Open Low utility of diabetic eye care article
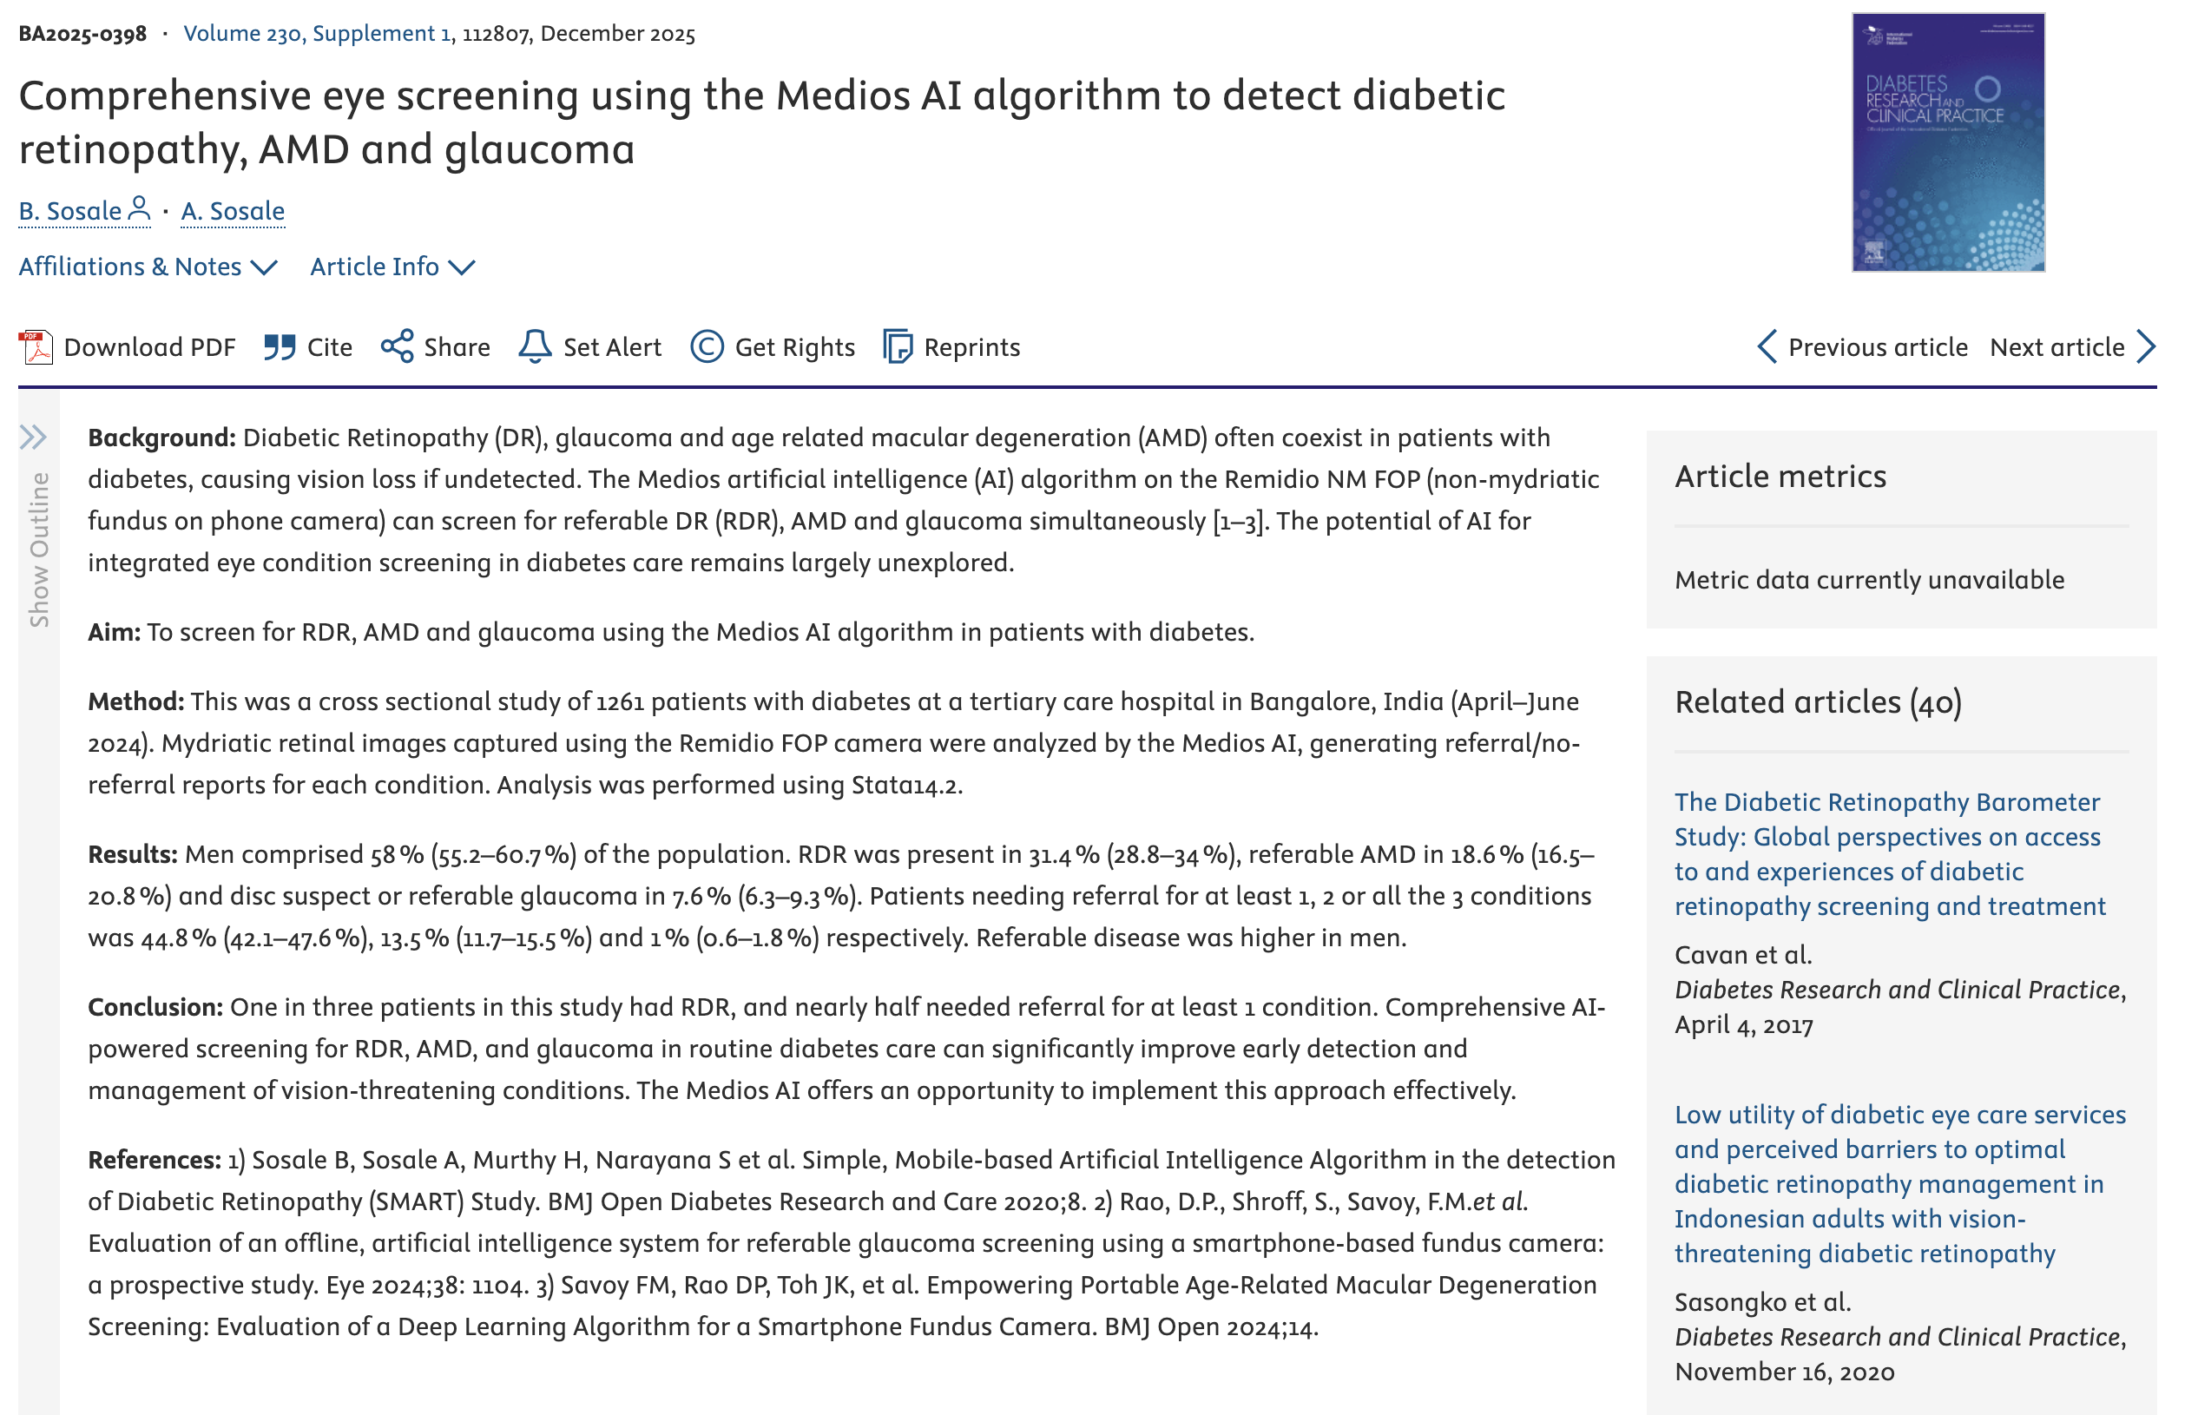 (1899, 1183)
